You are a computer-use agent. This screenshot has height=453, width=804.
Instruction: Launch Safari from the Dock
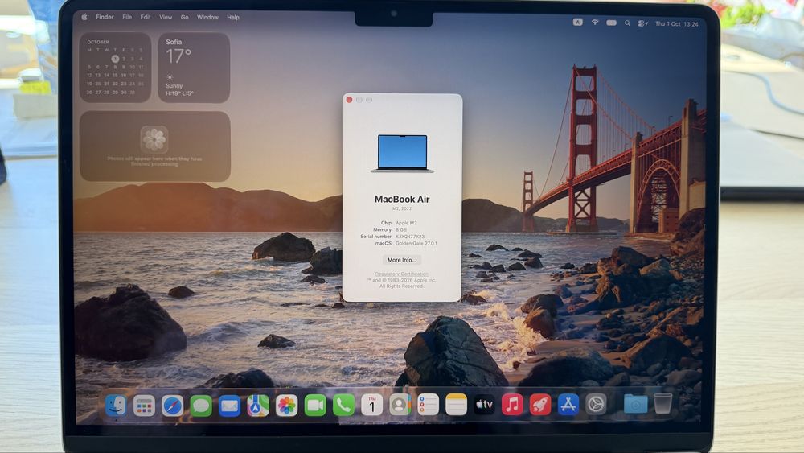tap(172, 406)
